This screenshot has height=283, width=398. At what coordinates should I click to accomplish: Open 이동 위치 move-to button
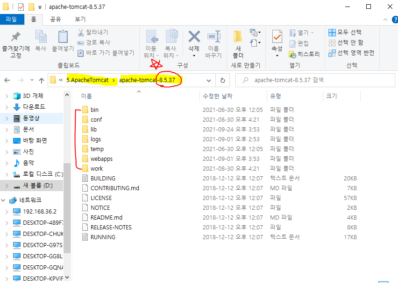[x=151, y=44]
